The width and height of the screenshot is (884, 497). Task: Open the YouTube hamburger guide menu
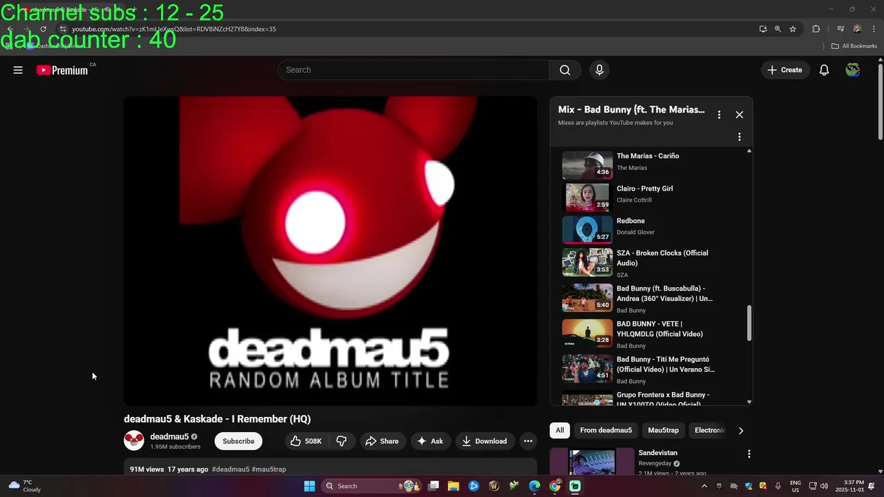tap(18, 70)
